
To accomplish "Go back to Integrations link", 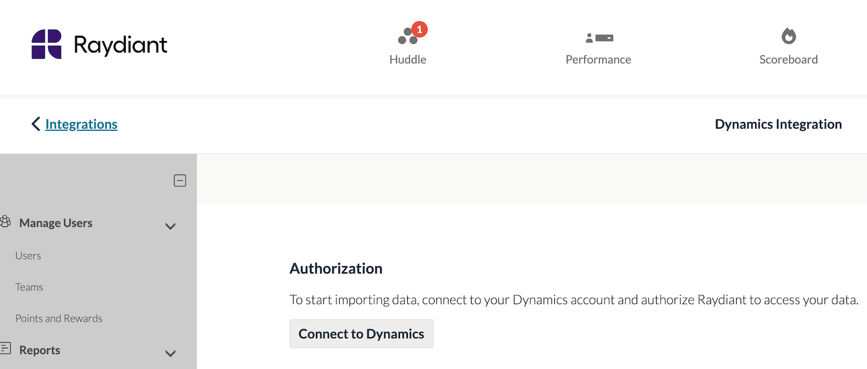I will click(81, 124).
